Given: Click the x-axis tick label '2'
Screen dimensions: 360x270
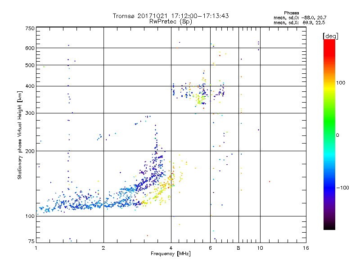Looking at the screenshot, I should point(103,248).
